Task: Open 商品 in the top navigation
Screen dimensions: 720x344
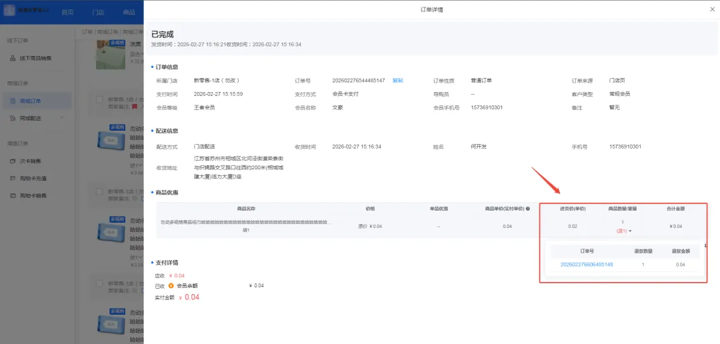Action: 129,13
